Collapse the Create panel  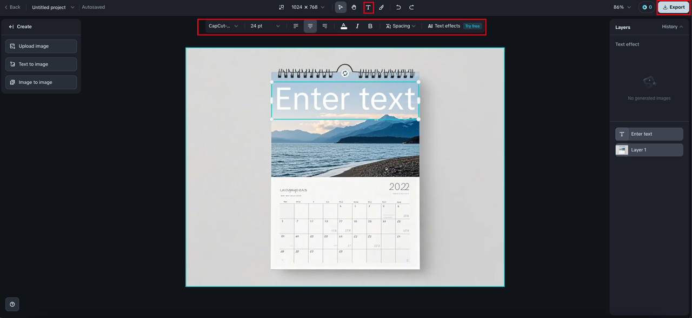11,27
